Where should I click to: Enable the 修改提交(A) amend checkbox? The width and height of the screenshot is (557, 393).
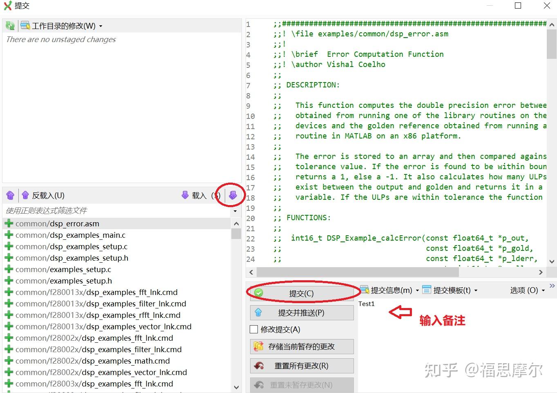point(254,329)
